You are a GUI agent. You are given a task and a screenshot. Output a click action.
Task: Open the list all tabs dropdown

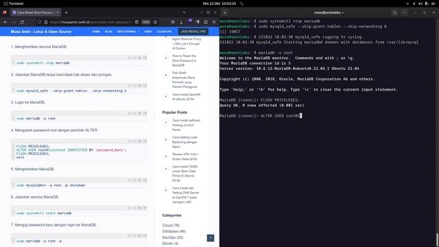[184, 12]
